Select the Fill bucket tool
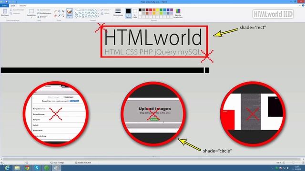The image size is (305, 171). [x=59, y=11]
